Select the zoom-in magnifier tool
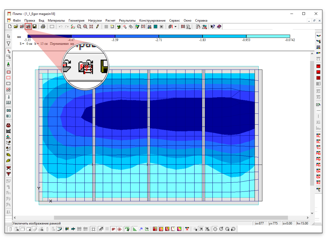This screenshot has width=327, height=245. (x=85, y=27)
